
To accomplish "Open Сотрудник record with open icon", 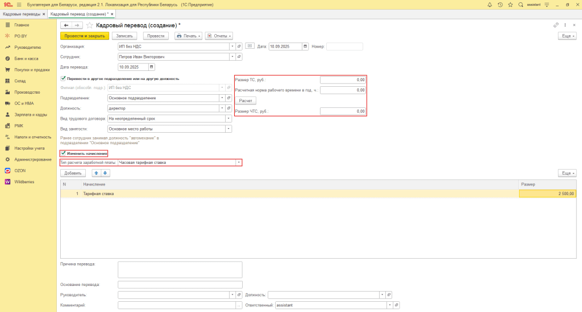I will point(239,57).
